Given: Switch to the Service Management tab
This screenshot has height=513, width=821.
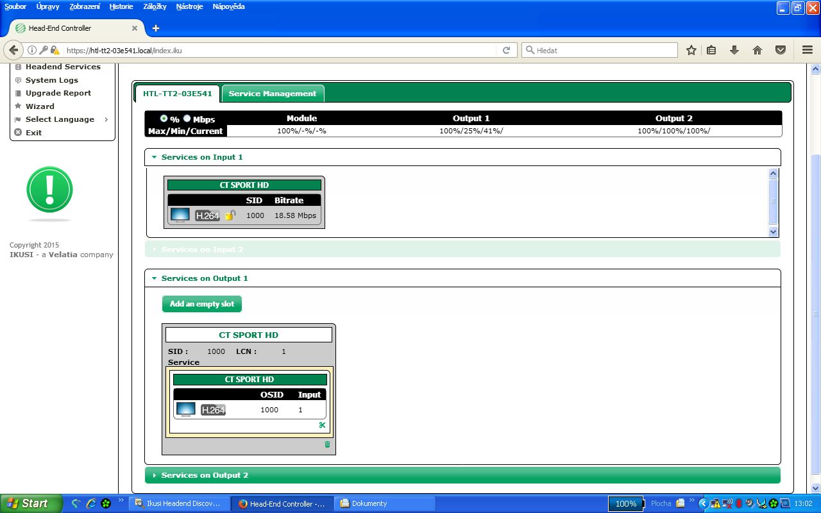Looking at the screenshot, I should pos(272,94).
